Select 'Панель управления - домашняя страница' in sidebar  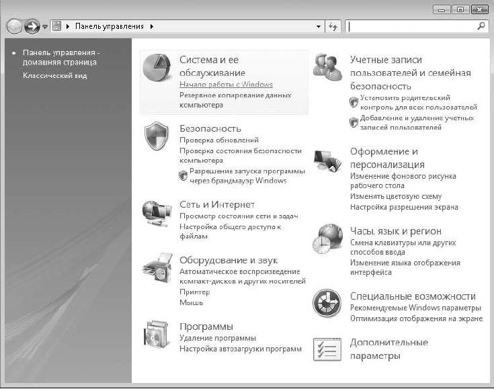pos(61,57)
